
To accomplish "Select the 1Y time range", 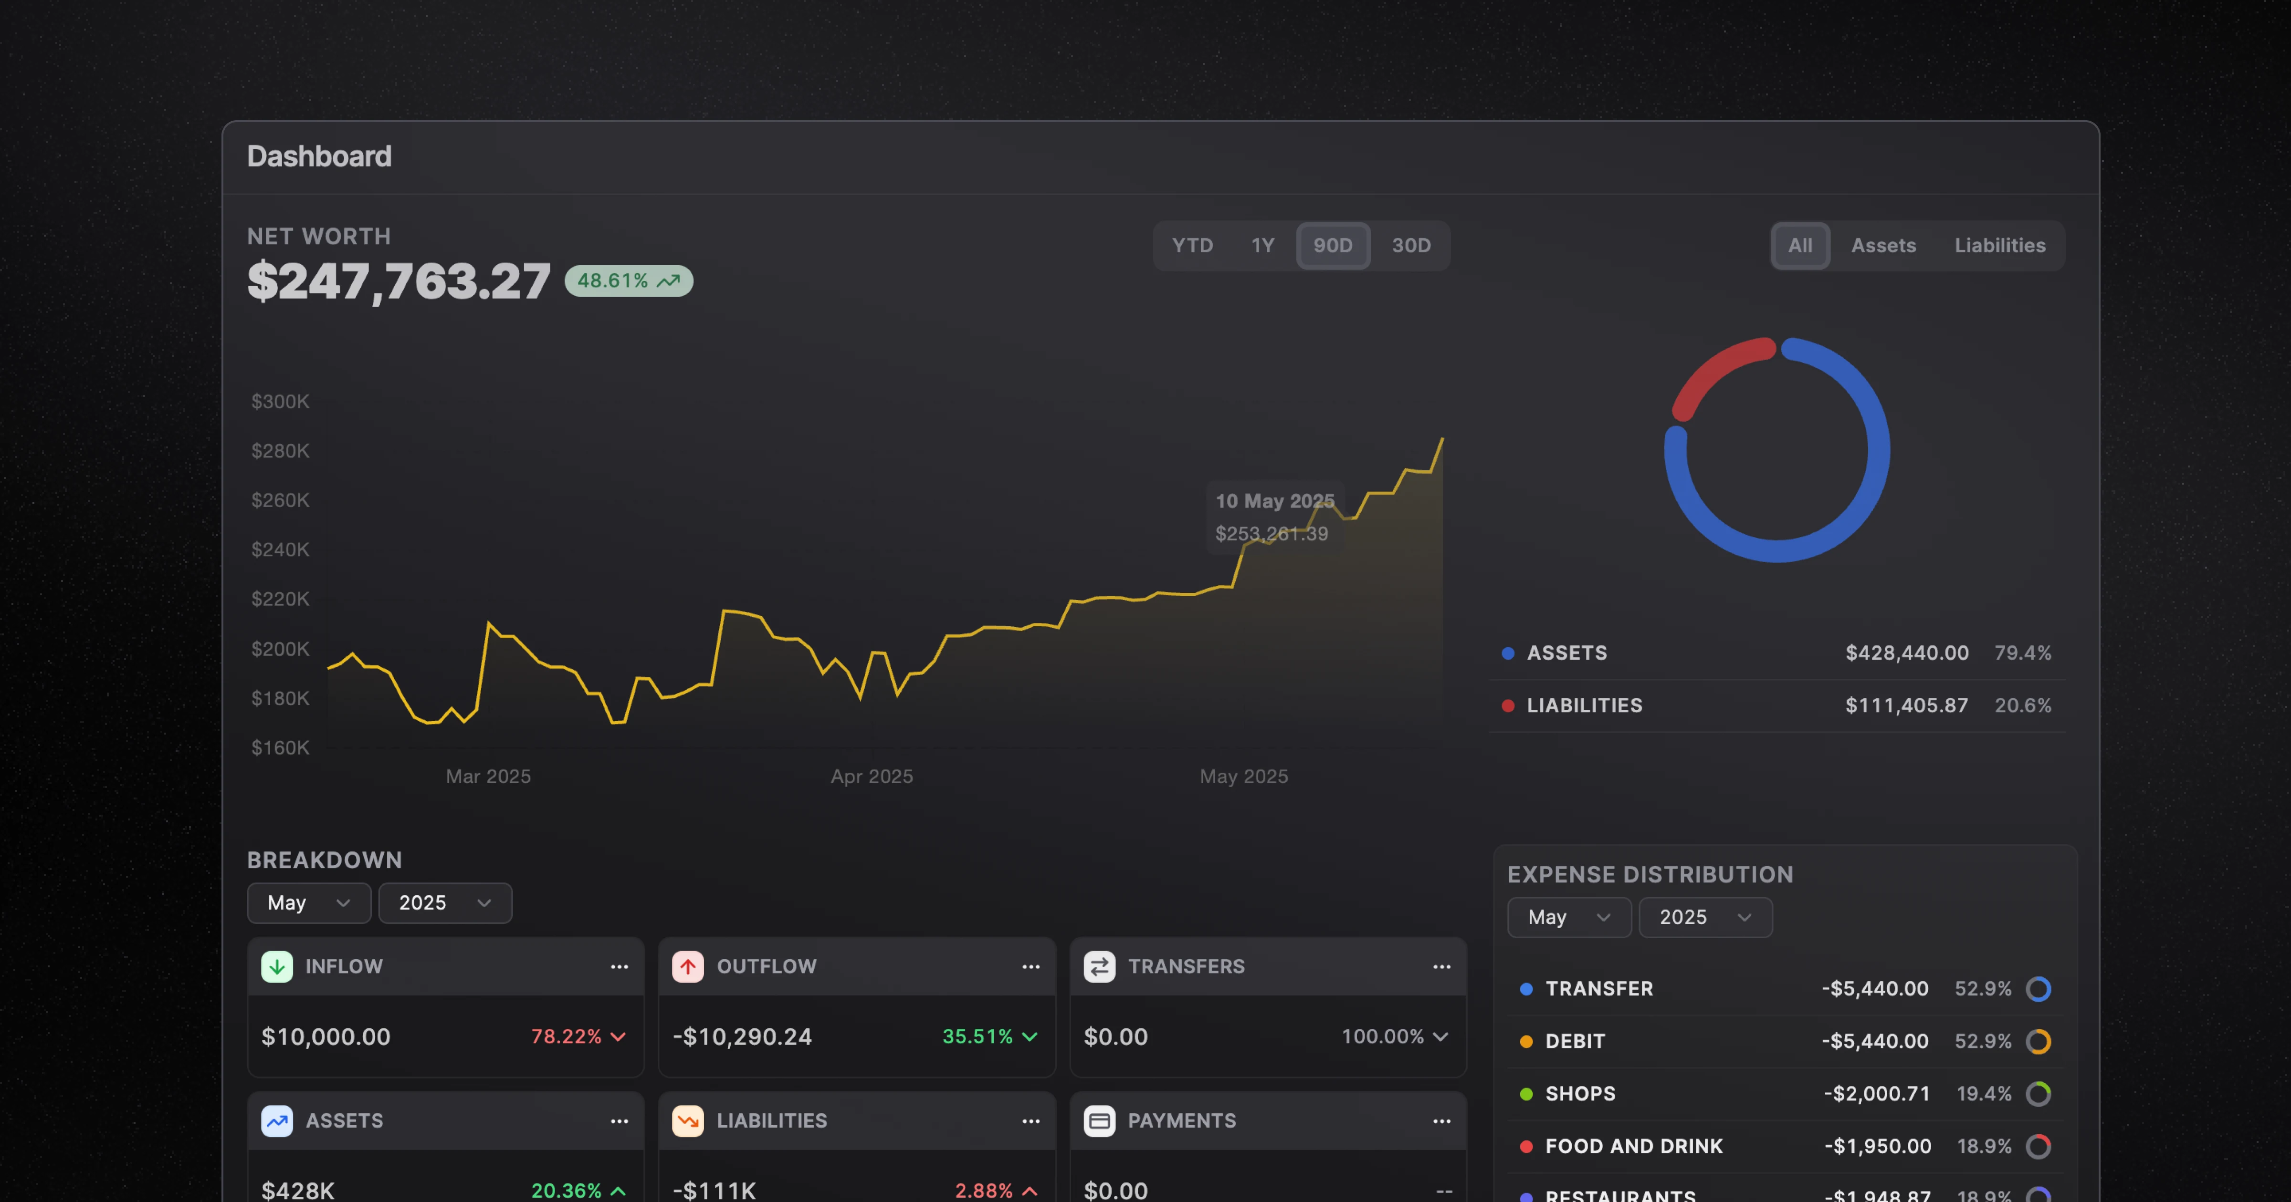I will (1263, 245).
